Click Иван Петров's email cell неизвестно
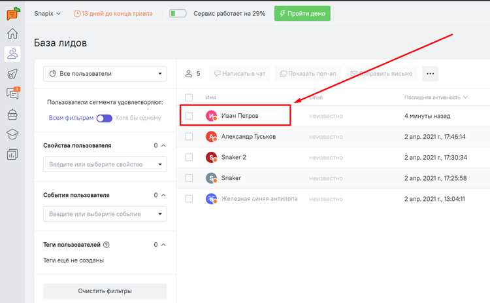490x303 pixels. [326, 116]
